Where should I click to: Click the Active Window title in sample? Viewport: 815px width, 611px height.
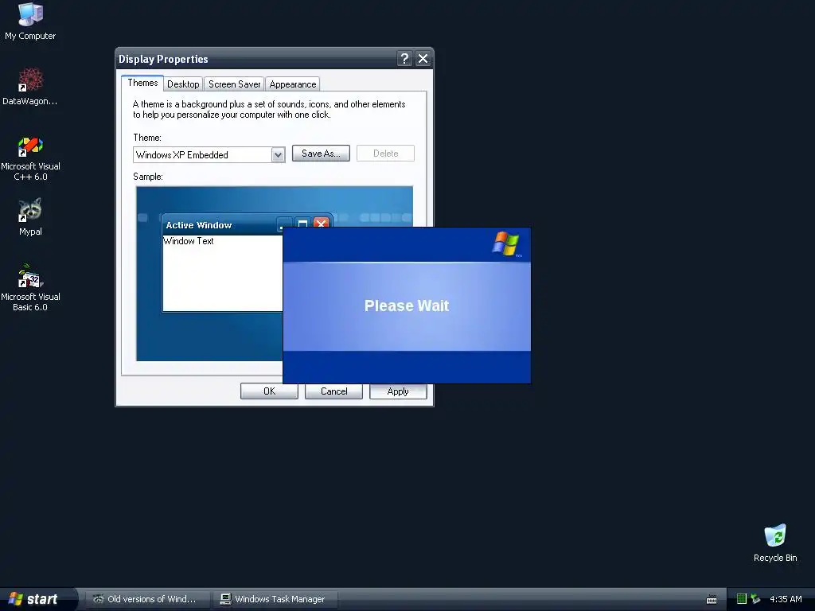point(198,225)
